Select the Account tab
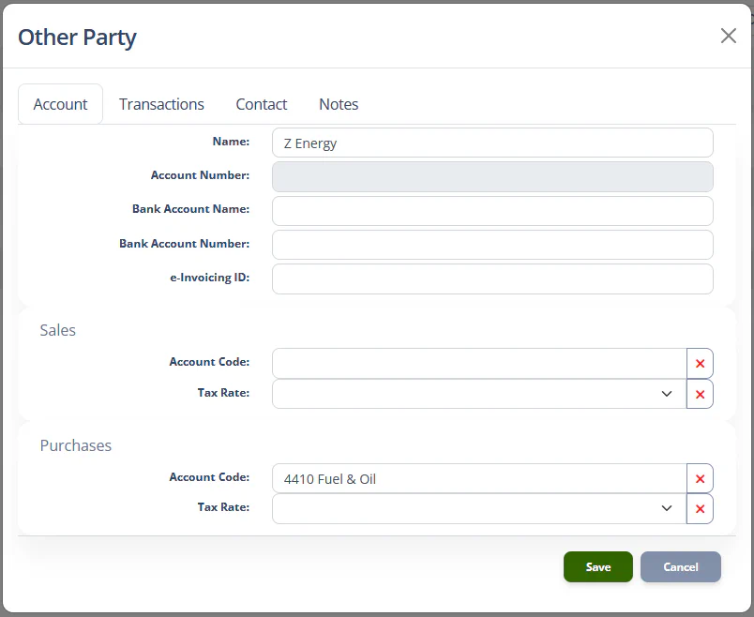The image size is (754, 617). [60, 104]
